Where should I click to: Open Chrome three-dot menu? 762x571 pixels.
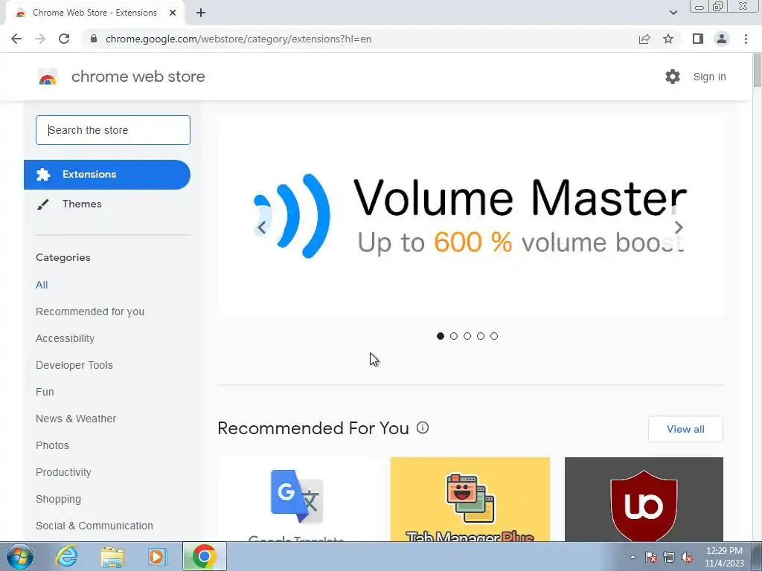tap(746, 39)
